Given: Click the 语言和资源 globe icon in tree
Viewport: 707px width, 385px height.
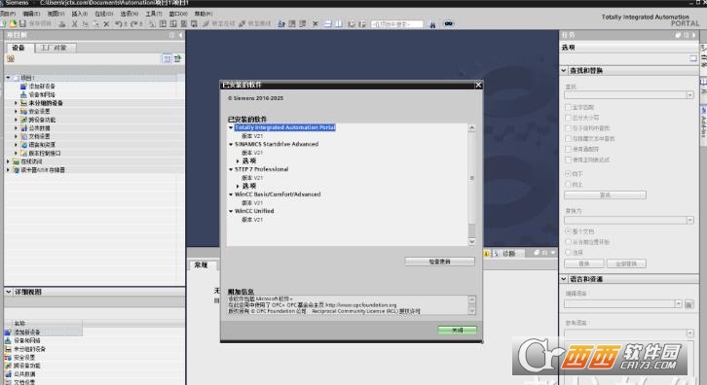Looking at the screenshot, I should [23, 145].
